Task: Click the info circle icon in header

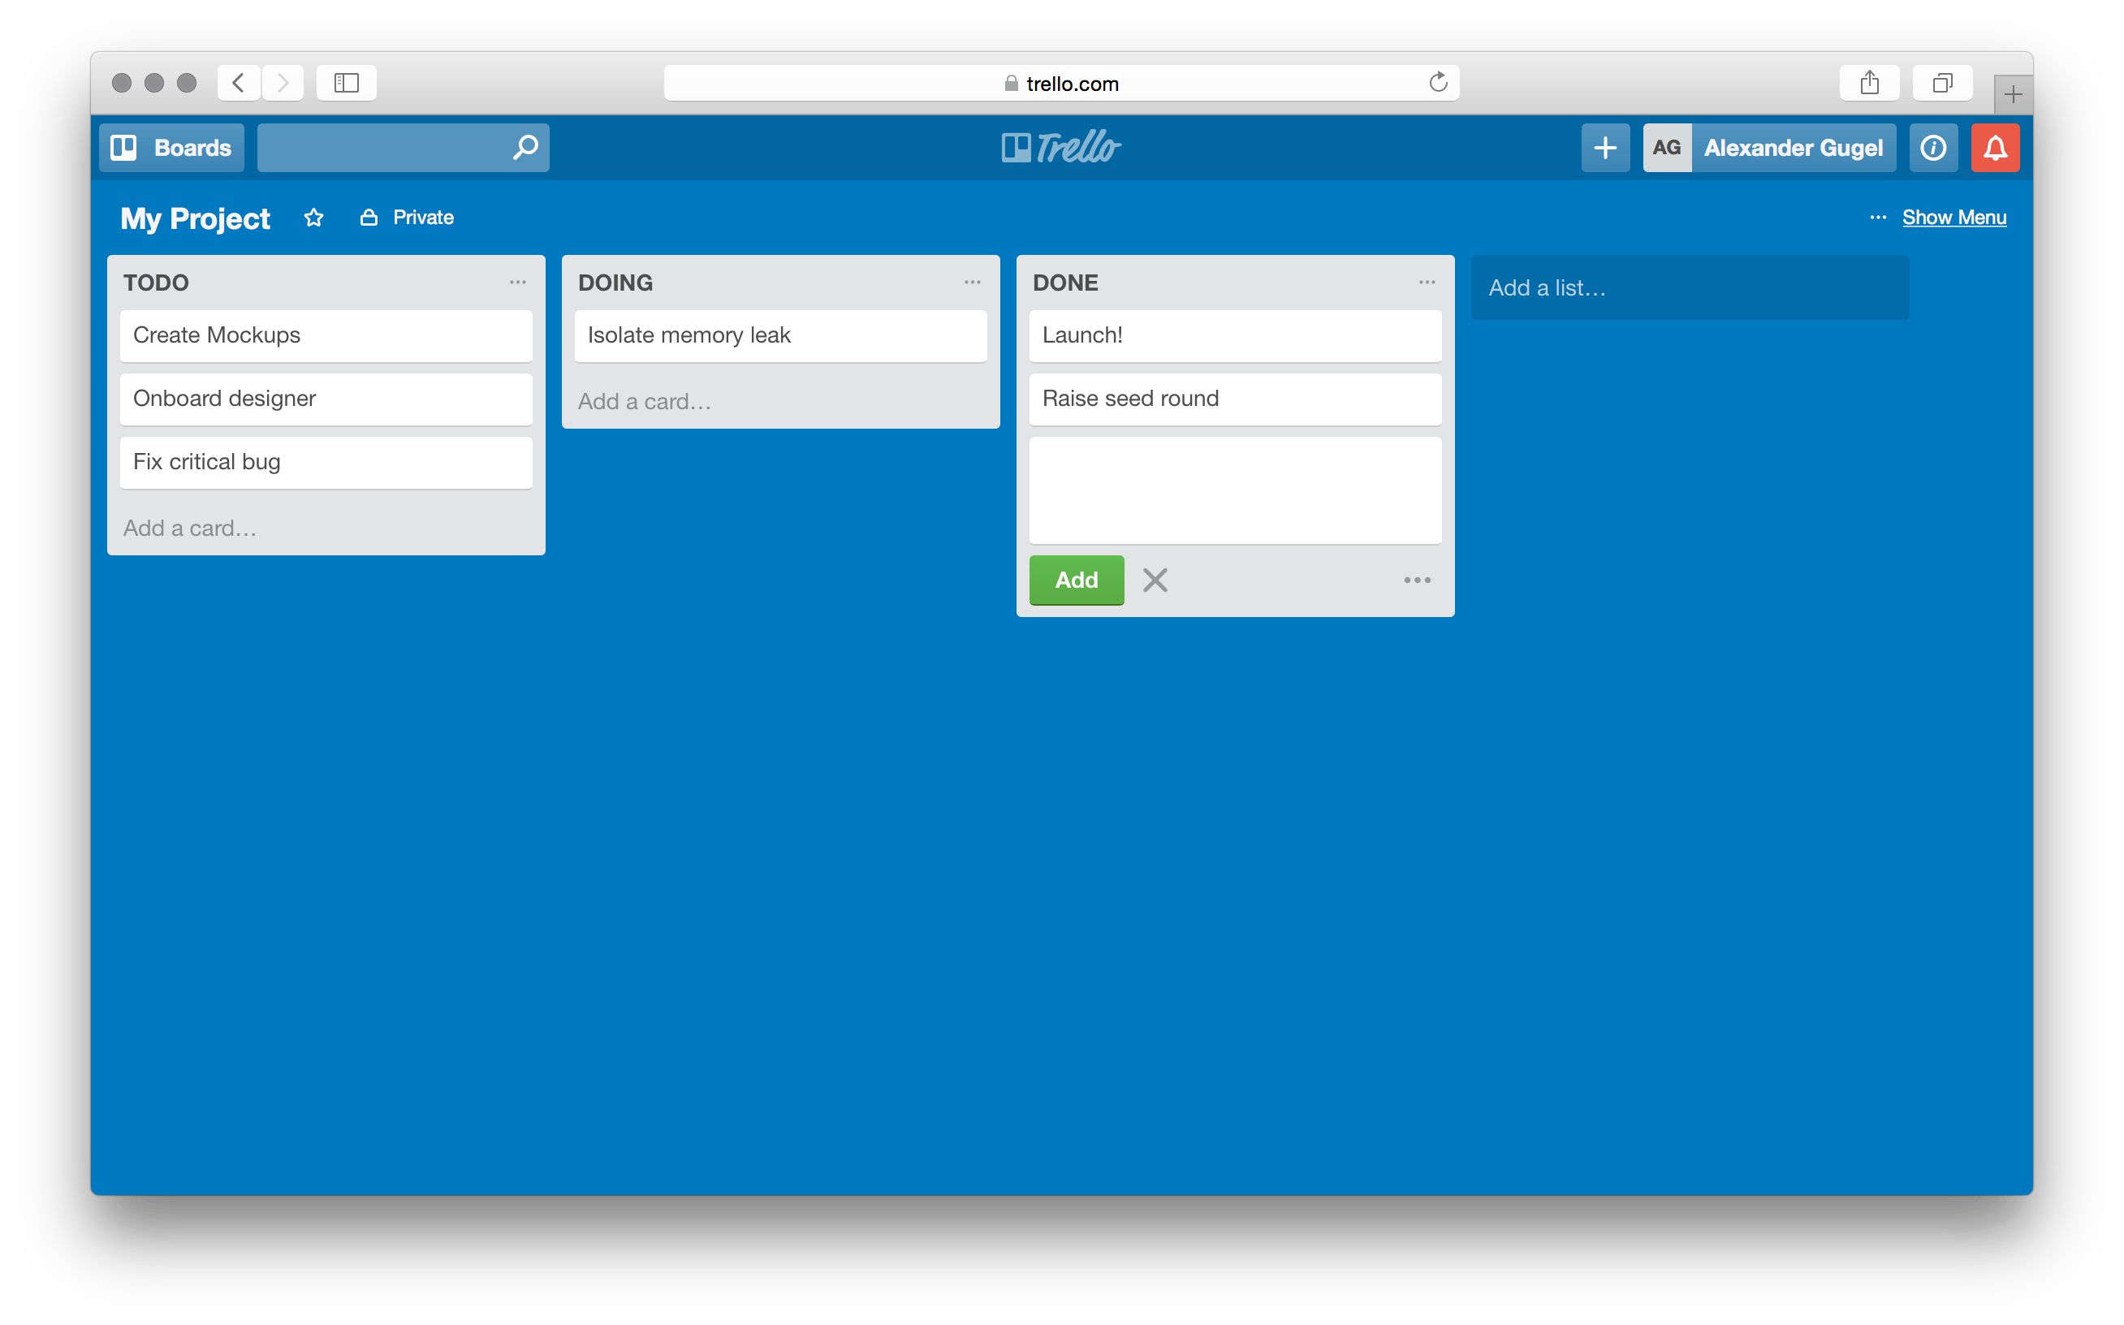Action: pyautogui.click(x=1933, y=147)
